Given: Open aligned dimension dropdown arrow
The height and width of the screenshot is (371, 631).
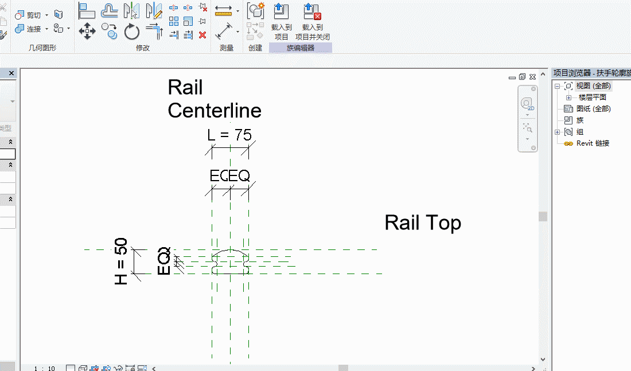Looking at the screenshot, I should [237, 11].
